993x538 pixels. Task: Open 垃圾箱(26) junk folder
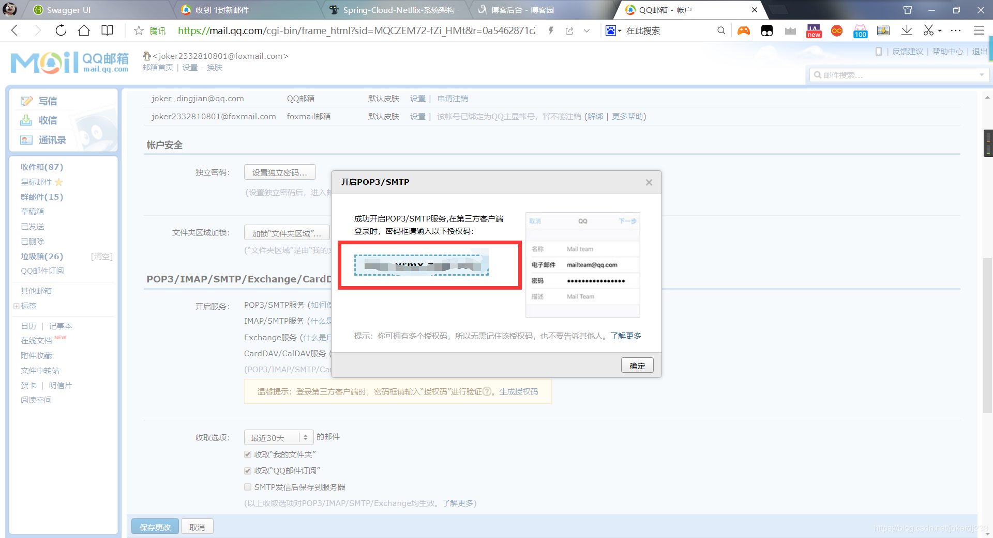click(42, 256)
